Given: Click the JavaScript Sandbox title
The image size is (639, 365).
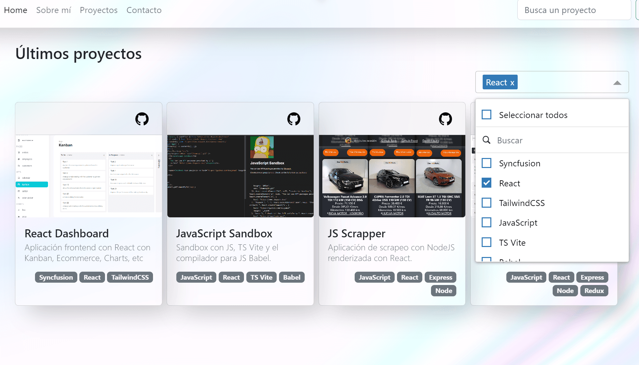Looking at the screenshot, I should tap(224, 234).
